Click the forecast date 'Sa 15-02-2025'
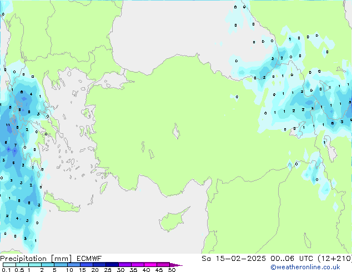The image size is (352, 272). [234, 259]
